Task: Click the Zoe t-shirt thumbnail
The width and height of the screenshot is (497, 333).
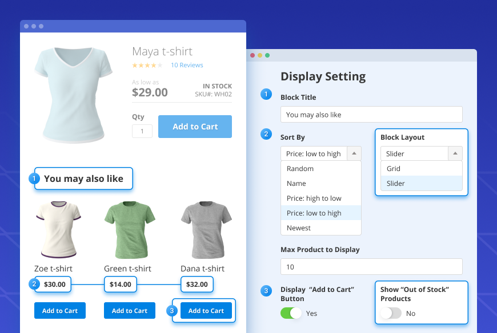Action: click(x=59, y=229)
